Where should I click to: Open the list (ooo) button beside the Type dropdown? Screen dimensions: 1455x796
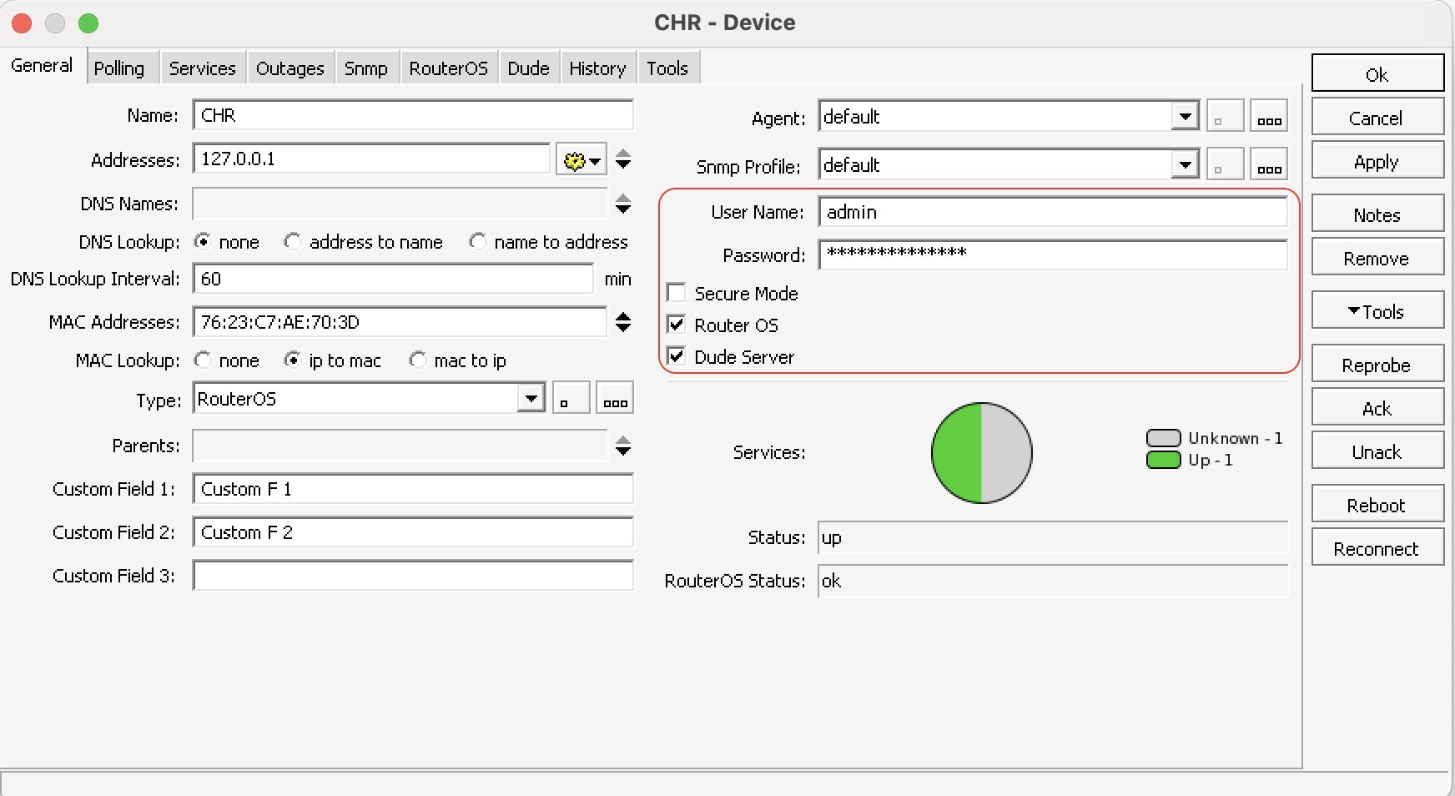615,398
